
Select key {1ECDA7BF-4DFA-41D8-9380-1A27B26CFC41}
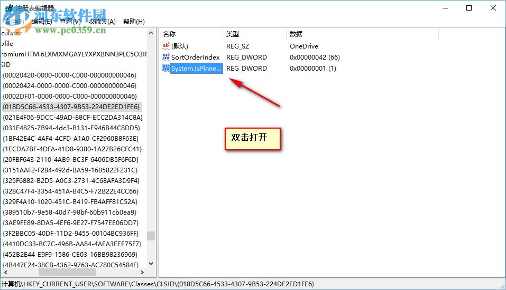[x=72, y=149]
